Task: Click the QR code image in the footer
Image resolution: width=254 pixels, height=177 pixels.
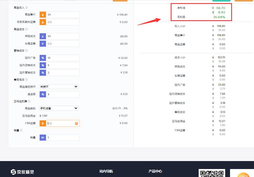Action: [x=212, y=173]
